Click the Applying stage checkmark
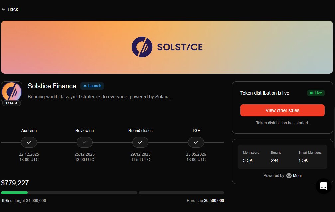335x212 pixels. click(x=29, y=142)
